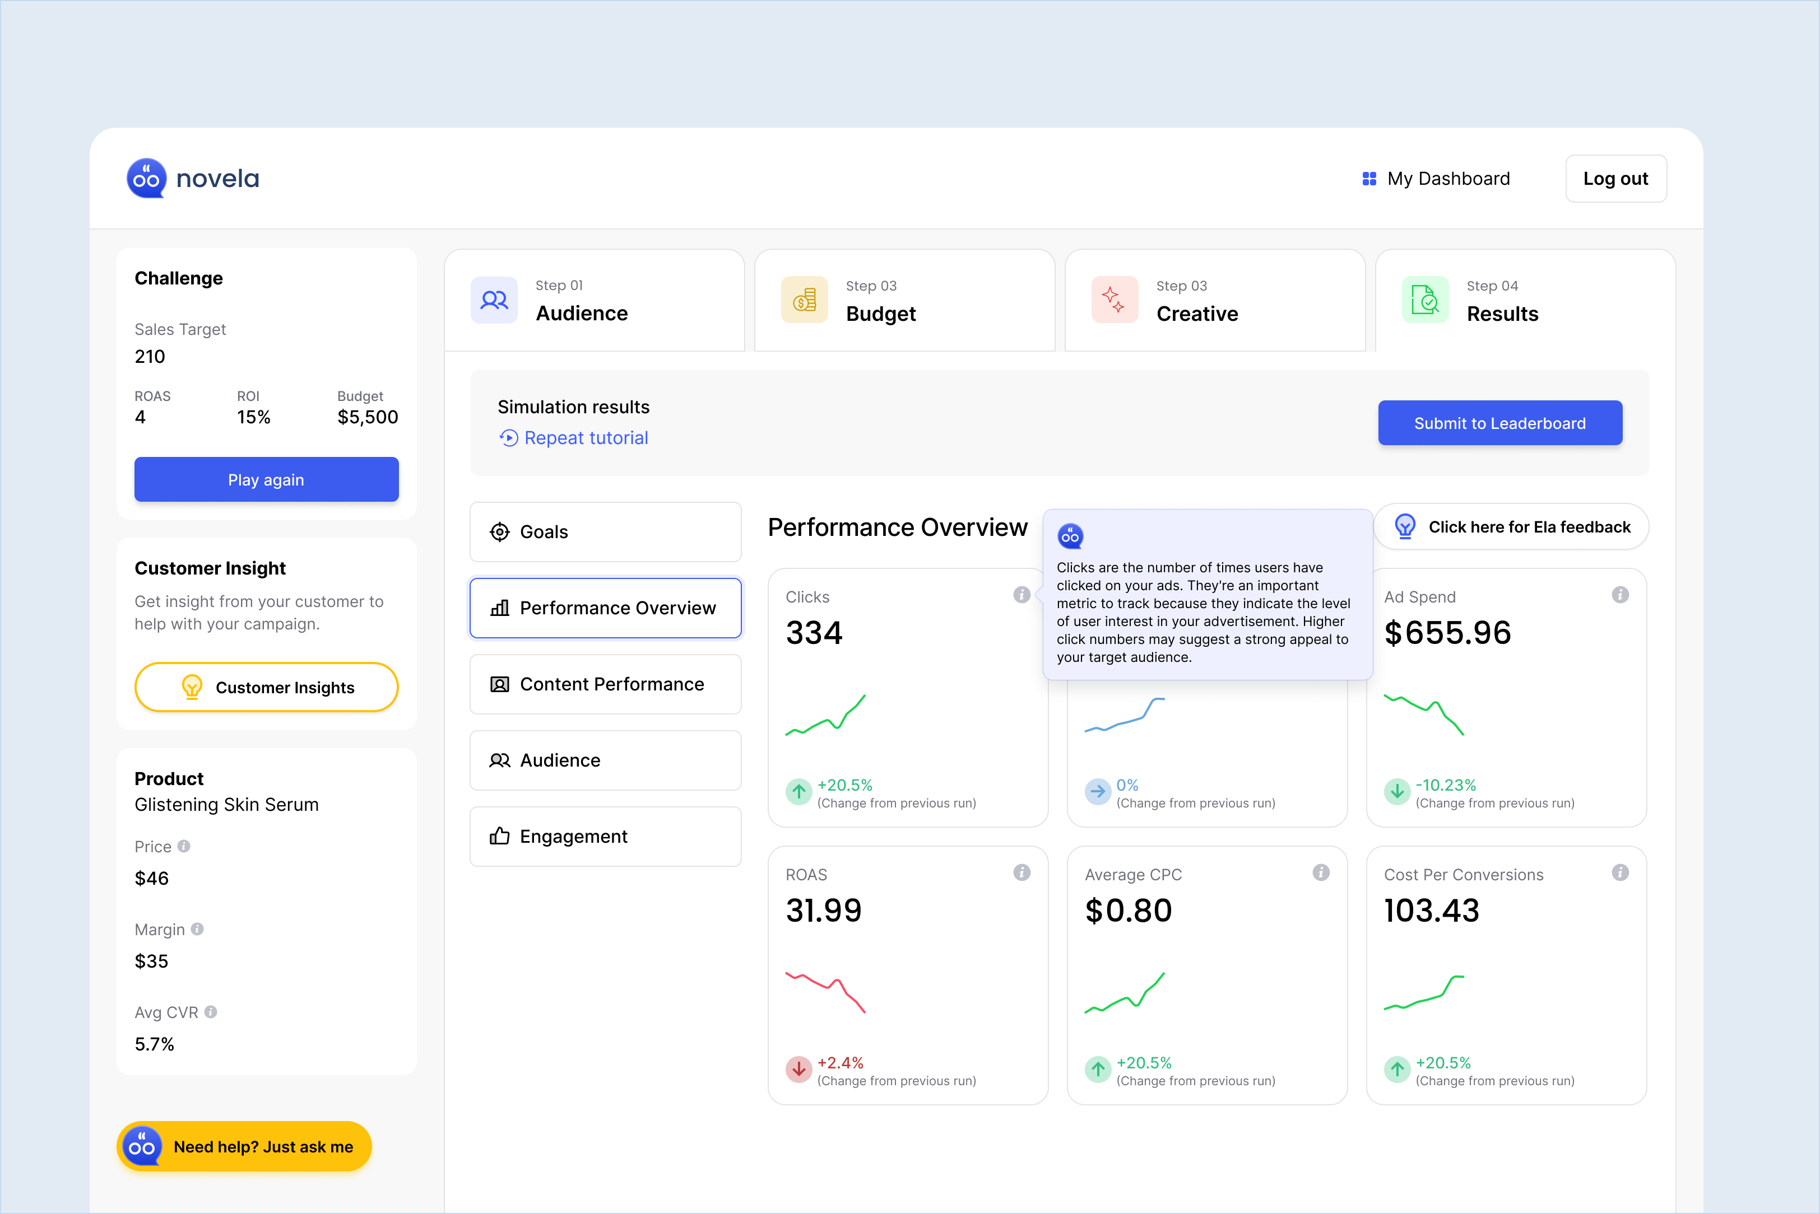Select the Content Performance menu item

coord(605,684)
